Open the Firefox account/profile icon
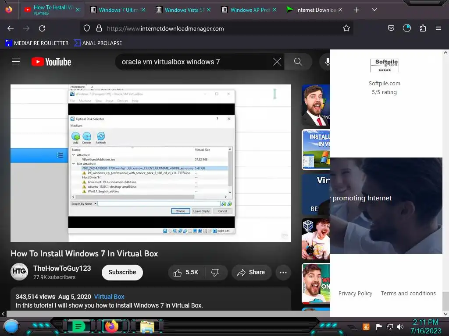The image size is (449, 336). pyautogui.click(x=407, y=28)
